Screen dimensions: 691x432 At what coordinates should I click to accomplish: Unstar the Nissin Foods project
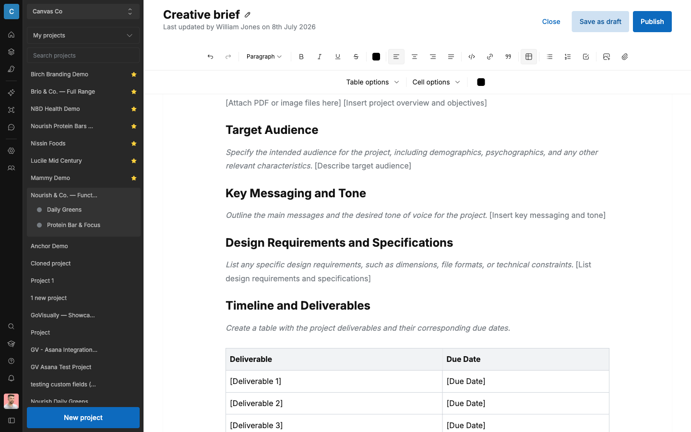pyautogui.click(x=134, y=144)
